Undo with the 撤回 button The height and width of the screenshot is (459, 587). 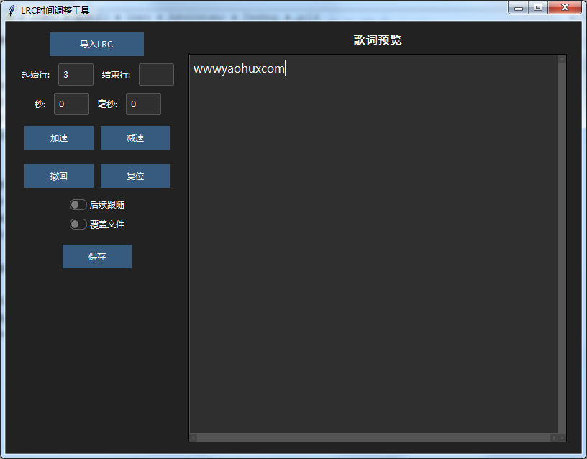(x=59, y=176)
